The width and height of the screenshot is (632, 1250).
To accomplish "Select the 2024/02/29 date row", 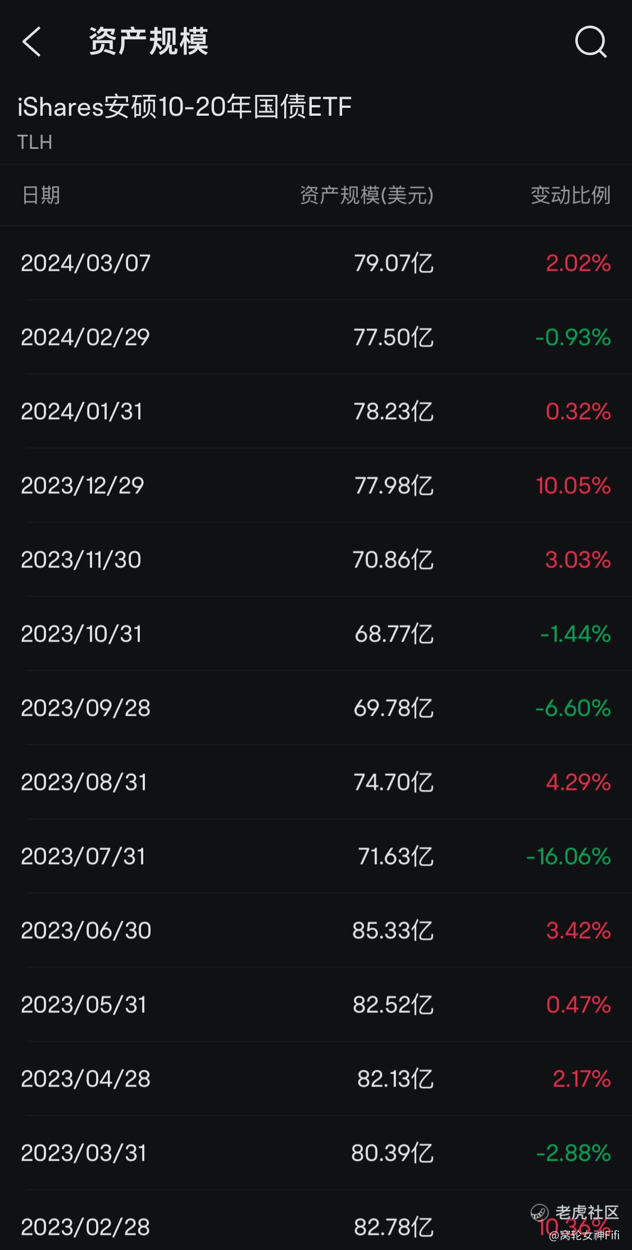I will 316,337.
